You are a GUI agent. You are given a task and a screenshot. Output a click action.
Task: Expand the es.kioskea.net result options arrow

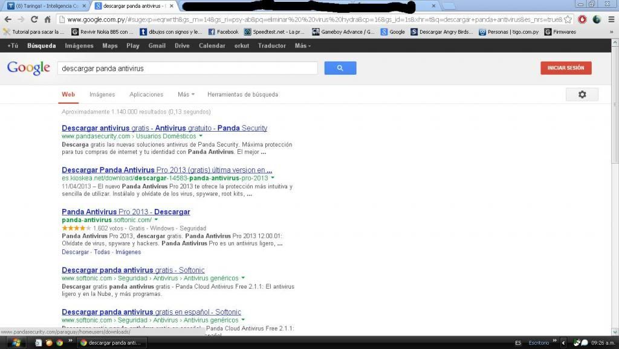coord(273,178)
